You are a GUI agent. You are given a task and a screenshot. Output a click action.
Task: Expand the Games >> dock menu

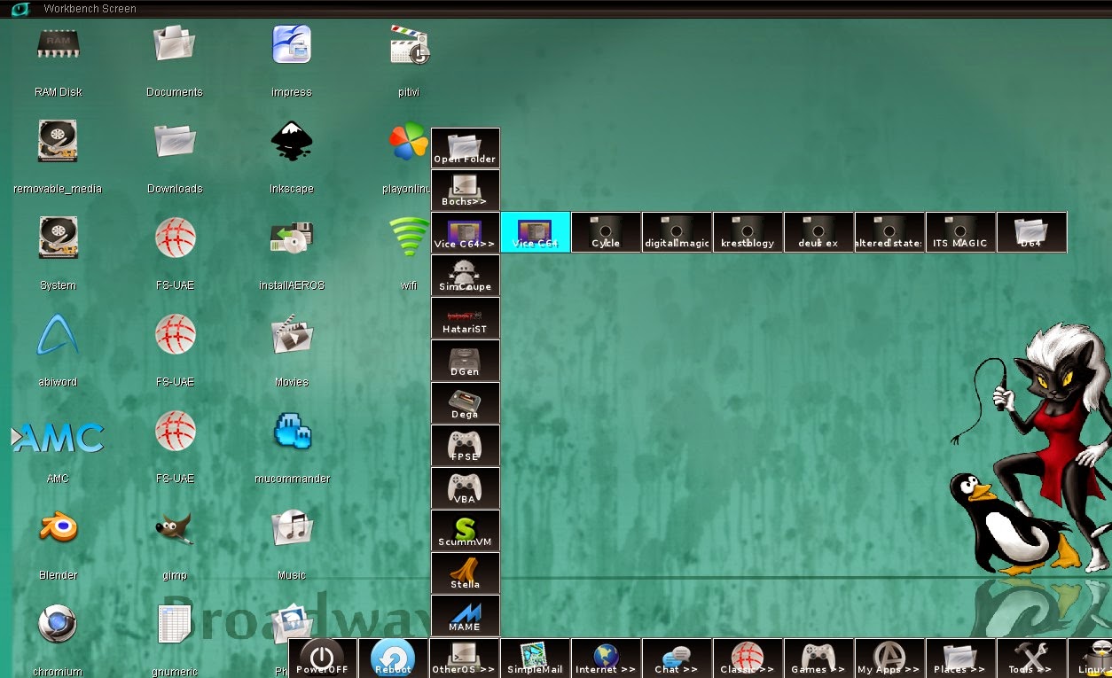(x=818, y=659)
